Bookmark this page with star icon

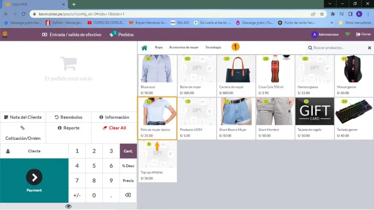[x=322, y=14]
